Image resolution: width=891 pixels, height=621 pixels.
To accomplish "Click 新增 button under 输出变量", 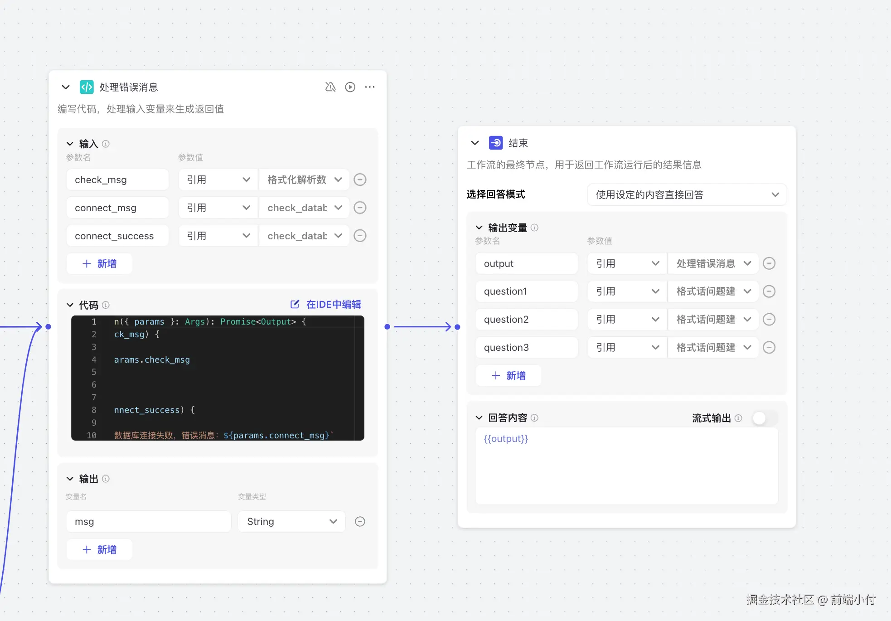I will point(508,375).
